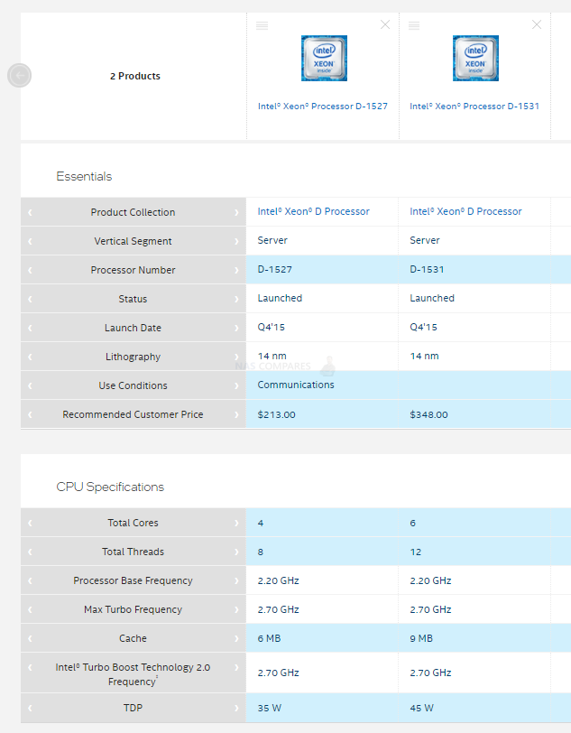This screenshot has height=733, width=571.
Task: Click right chevron on Launch Date row
Action: point(236,329)
